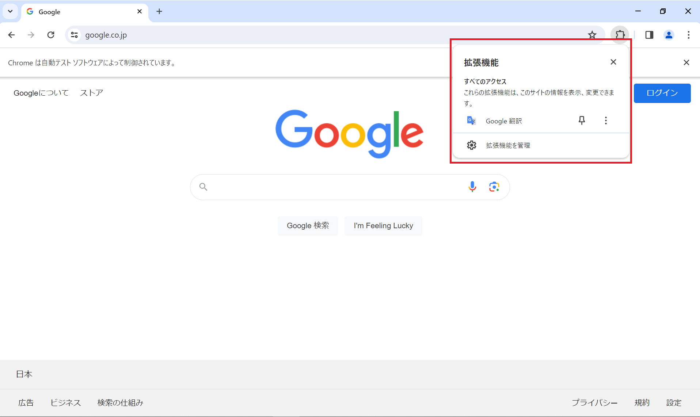Open more options for Google 翻訳
700x417 pixels.
606,120
